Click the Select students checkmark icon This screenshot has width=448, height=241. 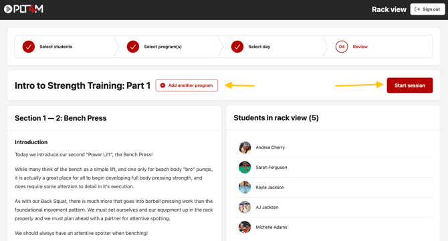point(29,47)
